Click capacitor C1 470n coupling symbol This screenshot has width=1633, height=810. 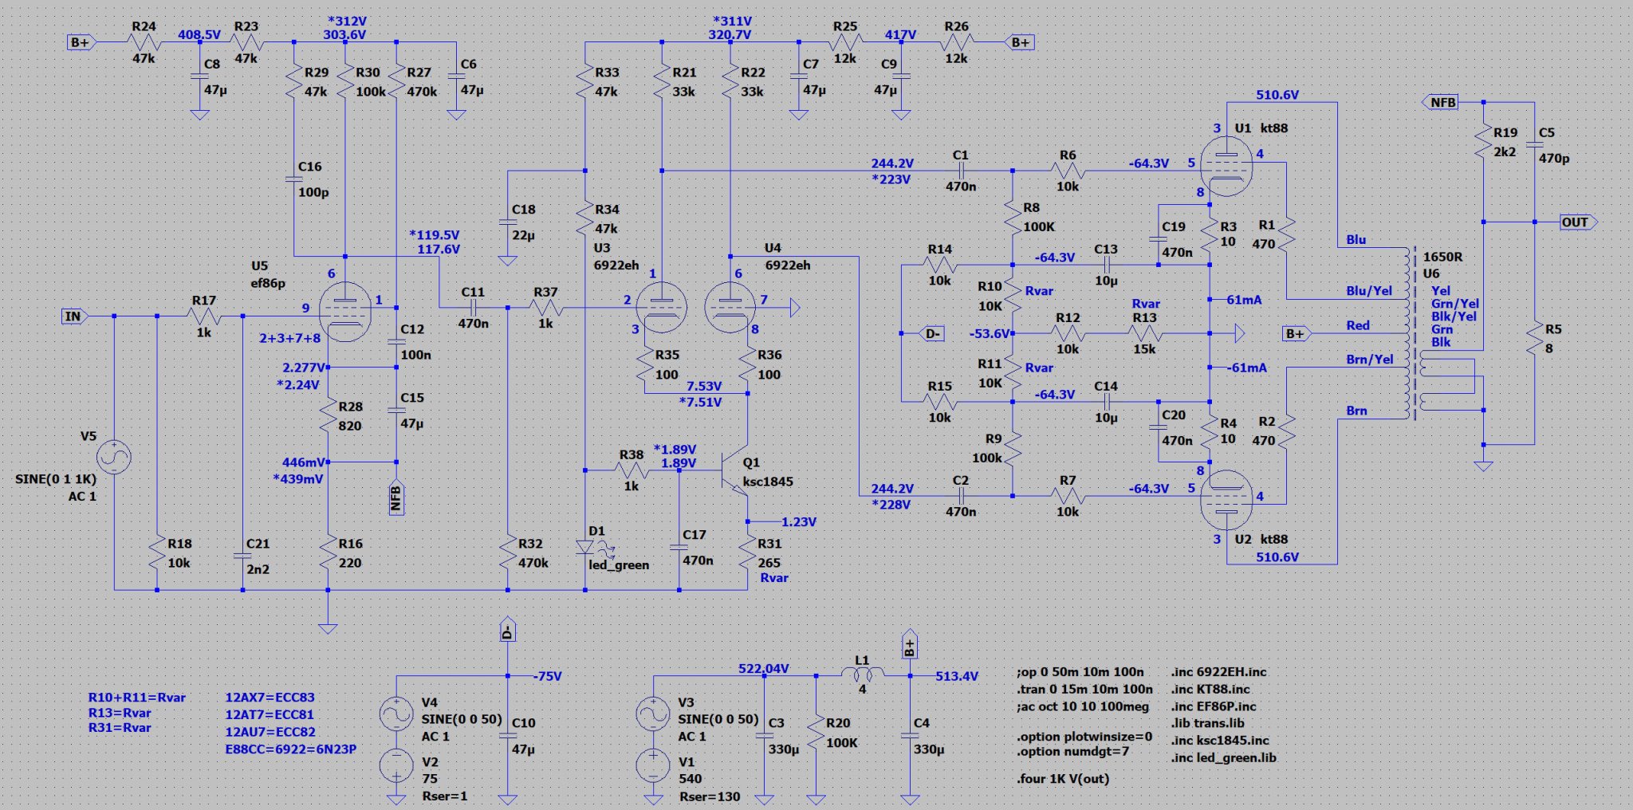[960, 170]
